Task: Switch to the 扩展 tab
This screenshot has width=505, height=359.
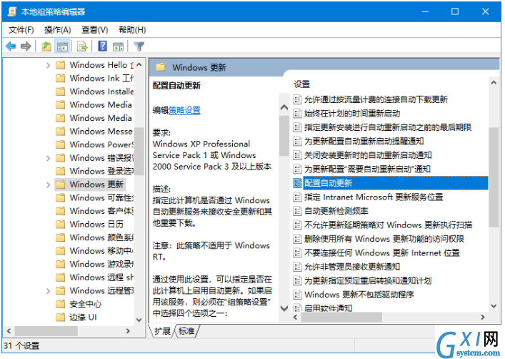Action: (162, 331)
